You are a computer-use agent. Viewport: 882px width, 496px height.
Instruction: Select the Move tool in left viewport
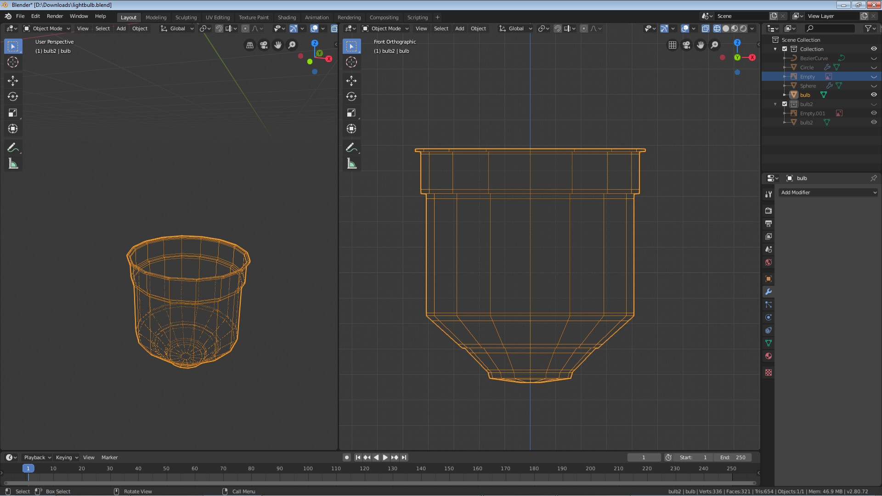click(13, 81)
